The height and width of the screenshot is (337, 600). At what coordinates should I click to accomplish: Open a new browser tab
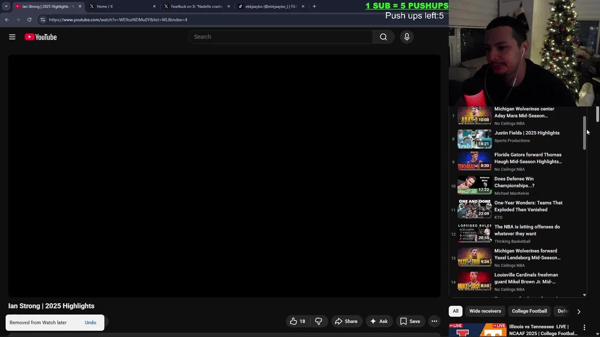click(x=314, y=7)
